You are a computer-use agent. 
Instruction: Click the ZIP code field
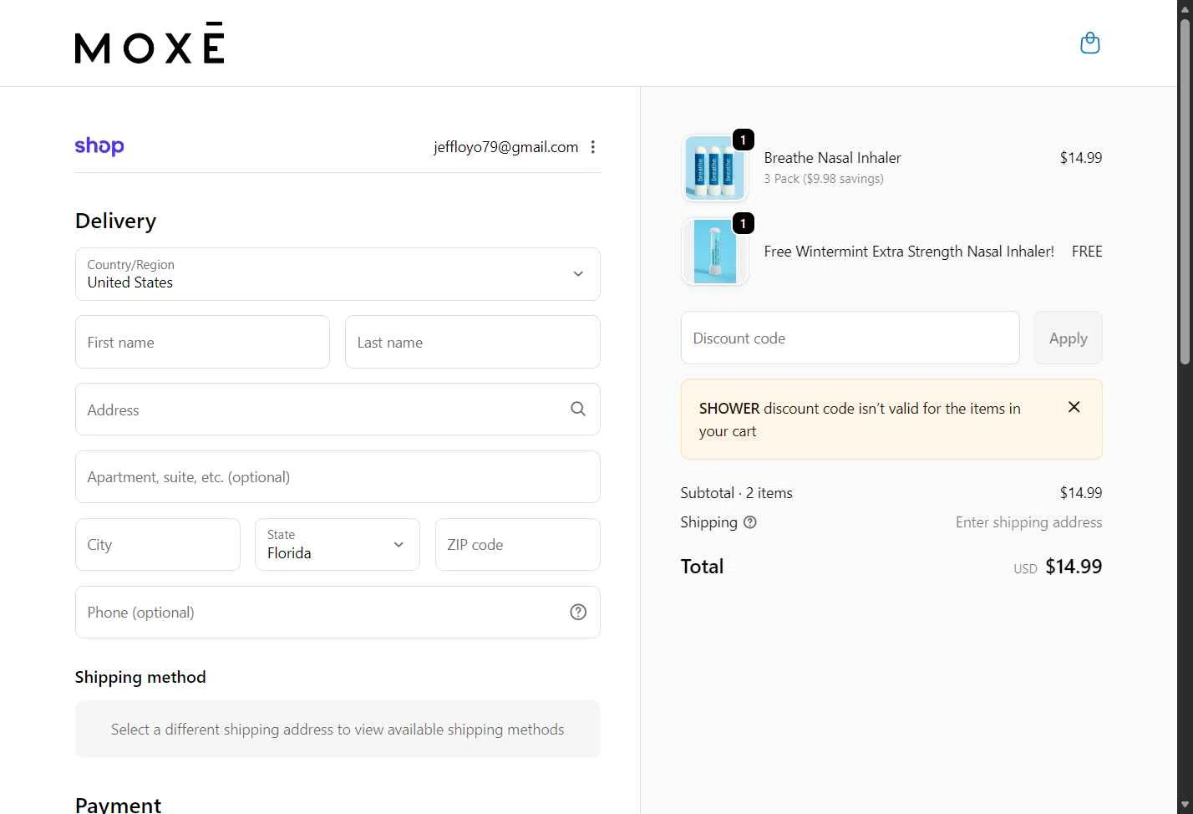518,544
